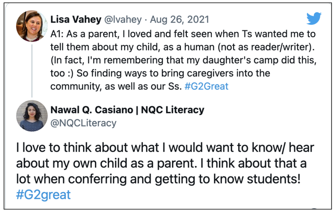Open Nawal Q. Casiano's profile picture
334x212 pixels.
click(32, 116)
